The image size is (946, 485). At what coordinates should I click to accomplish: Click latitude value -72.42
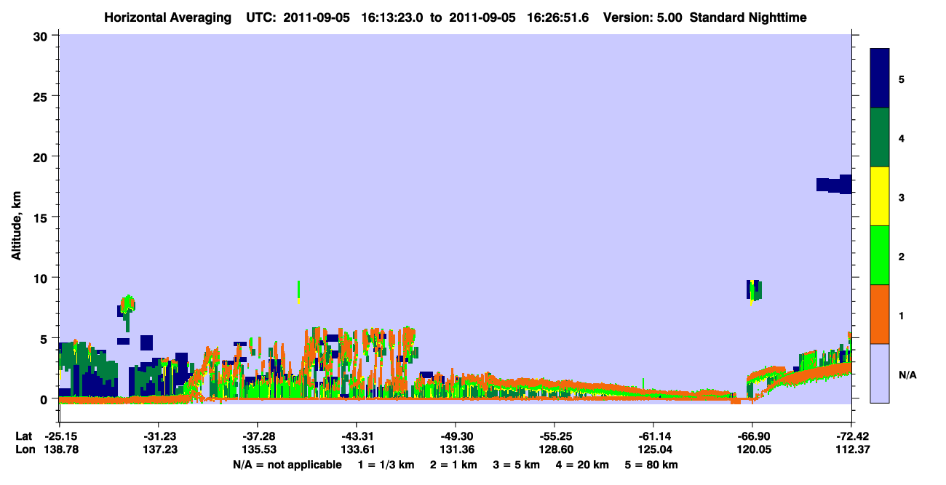(851, 436)
